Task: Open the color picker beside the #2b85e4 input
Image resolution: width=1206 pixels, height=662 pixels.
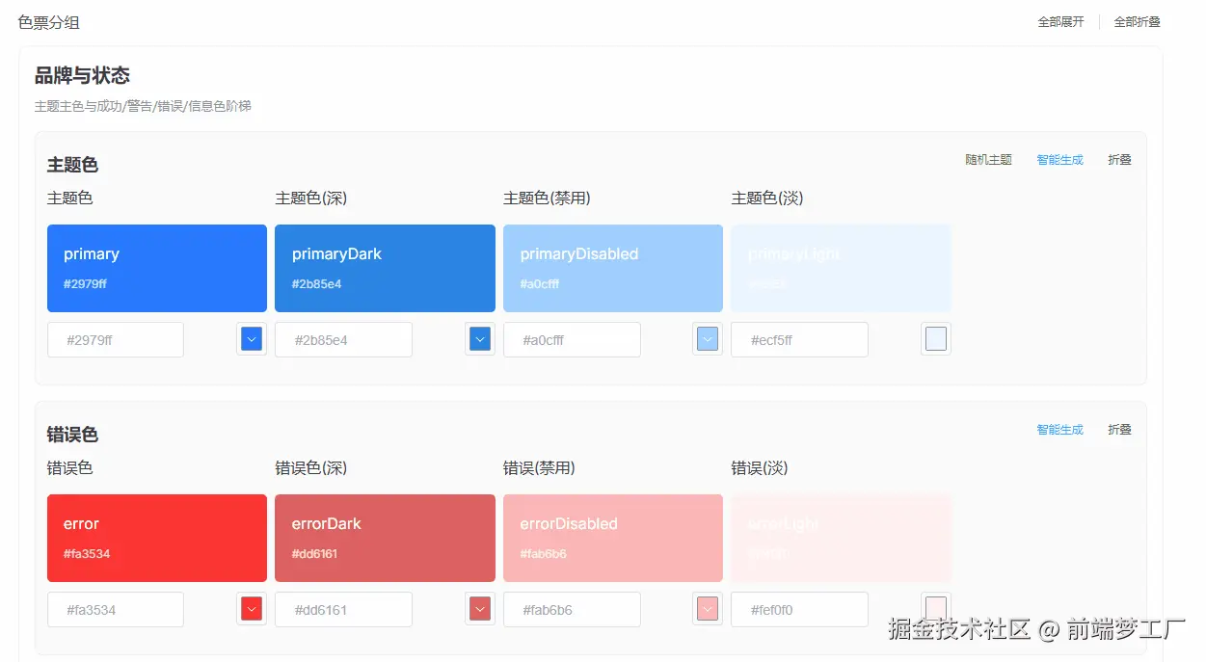Action: click(479, 339)
